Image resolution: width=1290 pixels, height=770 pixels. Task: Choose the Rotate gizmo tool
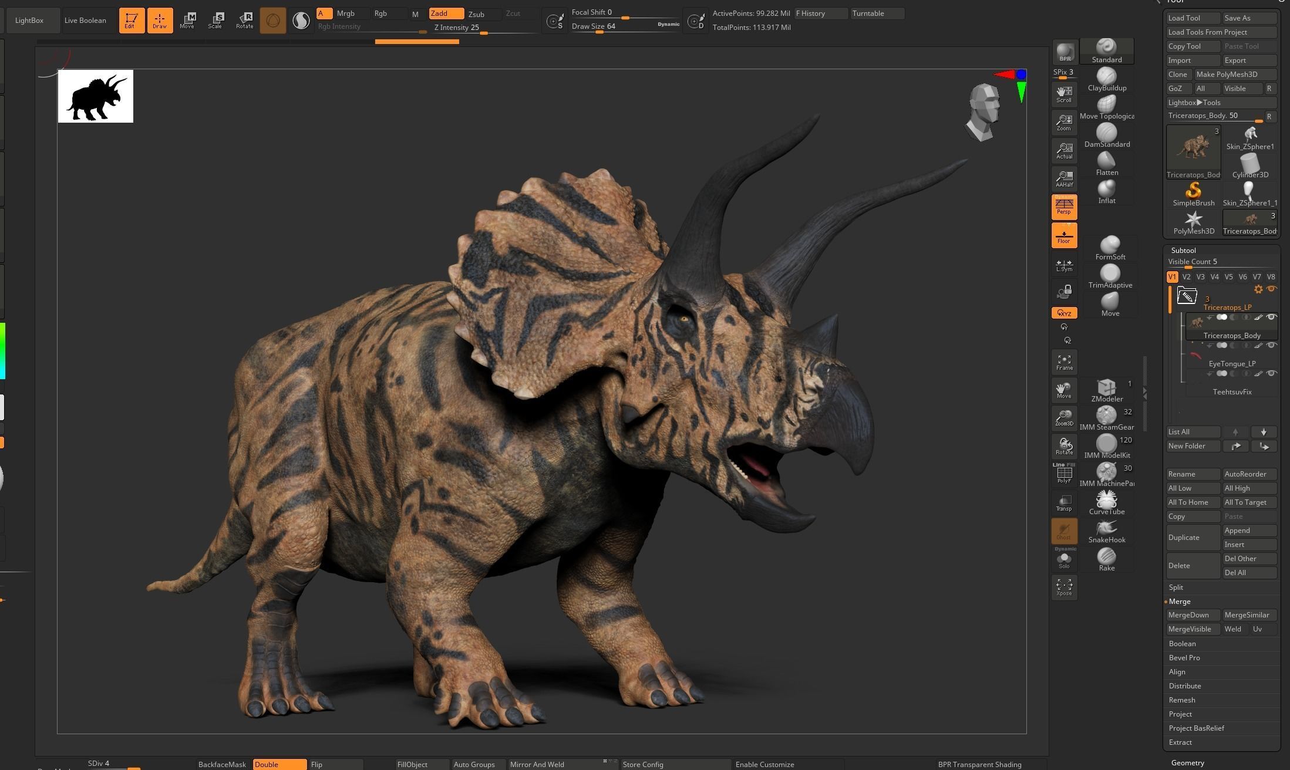(244, 20)
